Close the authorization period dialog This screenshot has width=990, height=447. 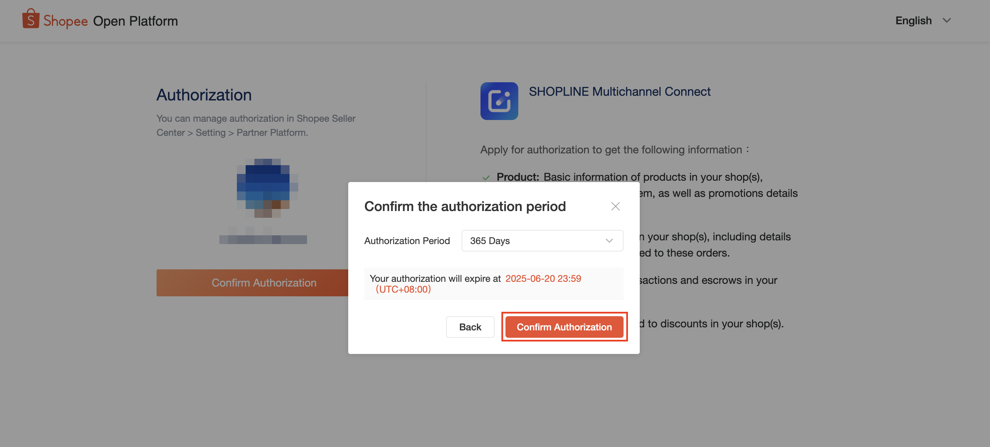coord(615,206)
